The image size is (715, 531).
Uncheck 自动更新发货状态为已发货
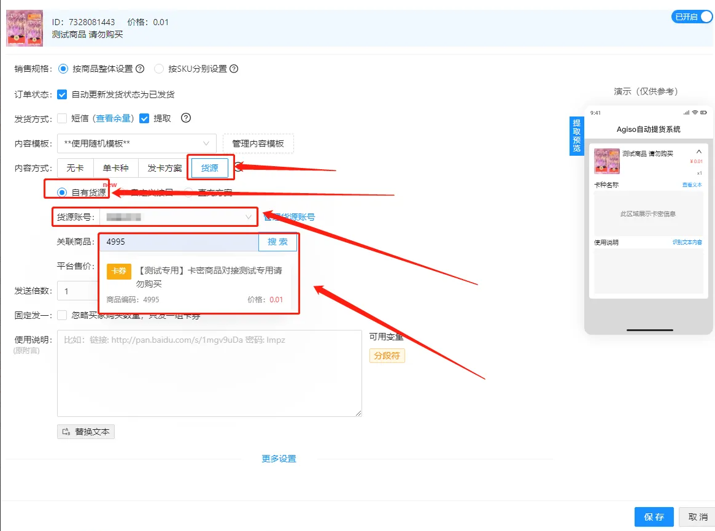(61, 94)
